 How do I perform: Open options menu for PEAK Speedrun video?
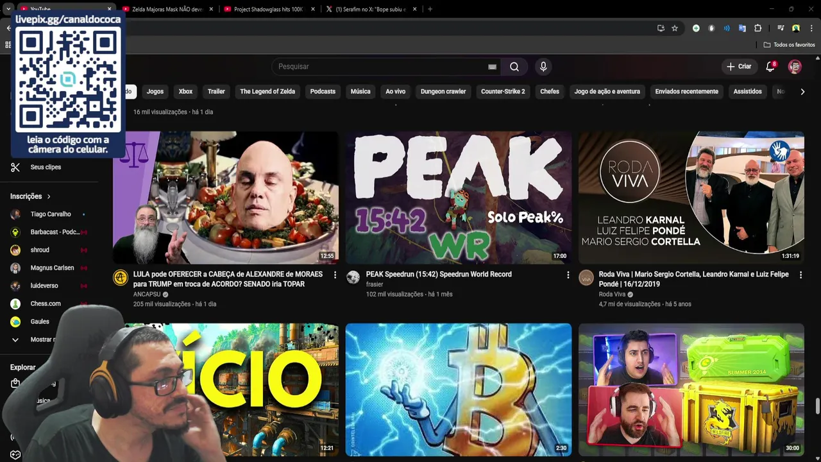568,275
